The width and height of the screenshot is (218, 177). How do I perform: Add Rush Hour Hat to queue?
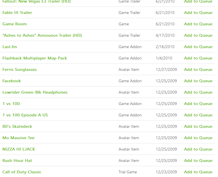point(198,160)
